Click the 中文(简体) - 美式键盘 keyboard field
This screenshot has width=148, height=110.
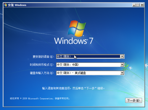point(90,73)
